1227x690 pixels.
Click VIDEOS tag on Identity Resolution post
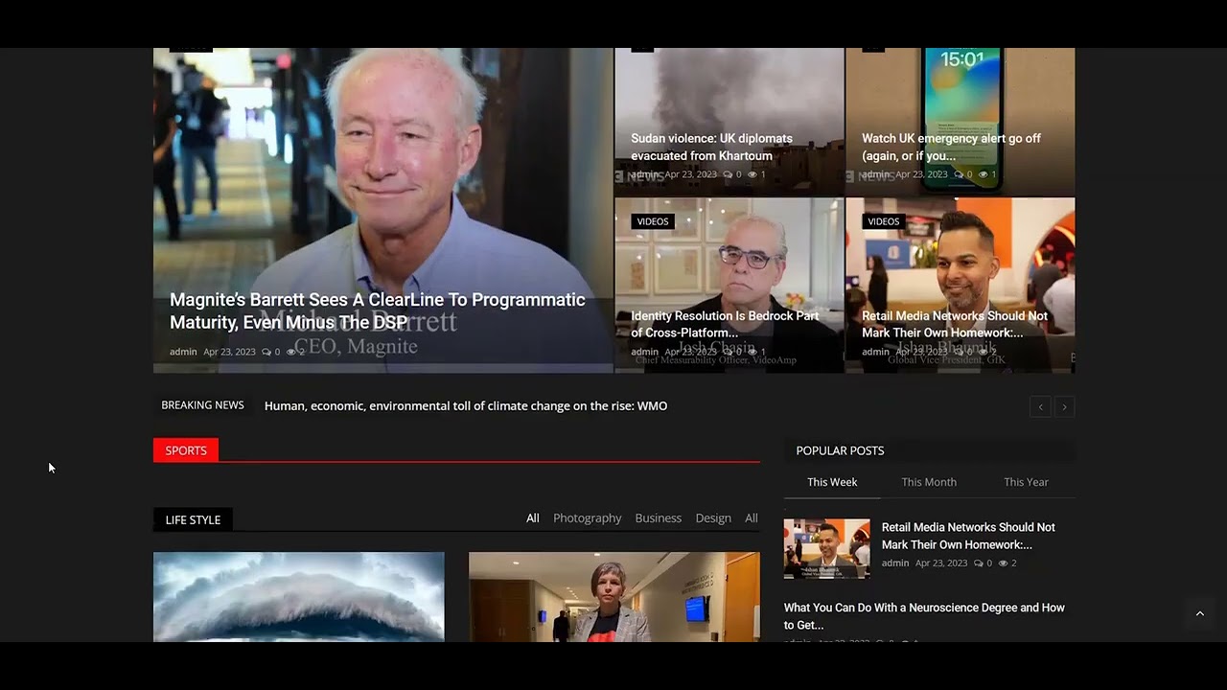(652, 221)
